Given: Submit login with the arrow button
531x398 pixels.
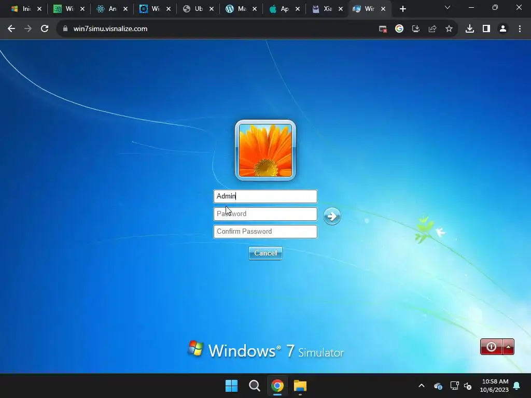Looking at the screenshot, I should (332, 216).
